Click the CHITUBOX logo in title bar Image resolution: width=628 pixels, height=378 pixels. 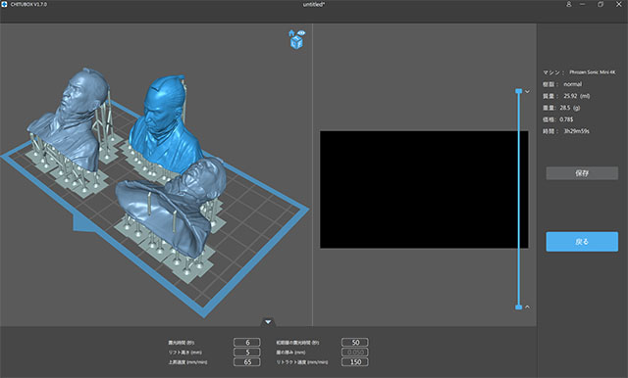[x=4, y=4]
